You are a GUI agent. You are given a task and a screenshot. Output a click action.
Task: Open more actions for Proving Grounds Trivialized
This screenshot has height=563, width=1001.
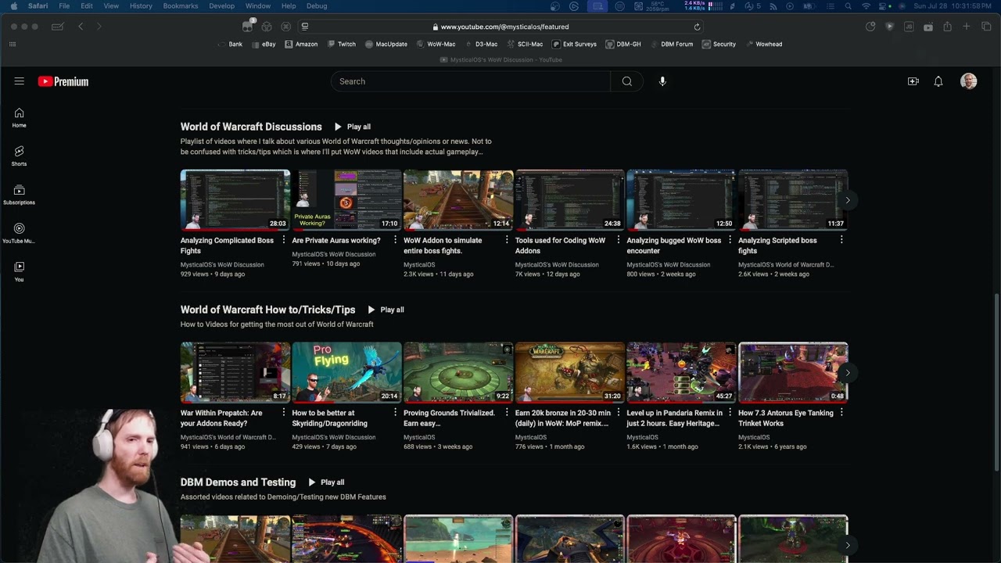click(x=507, y=413)
